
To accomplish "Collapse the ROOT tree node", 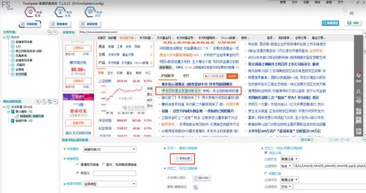I will (x=4, y=37).
